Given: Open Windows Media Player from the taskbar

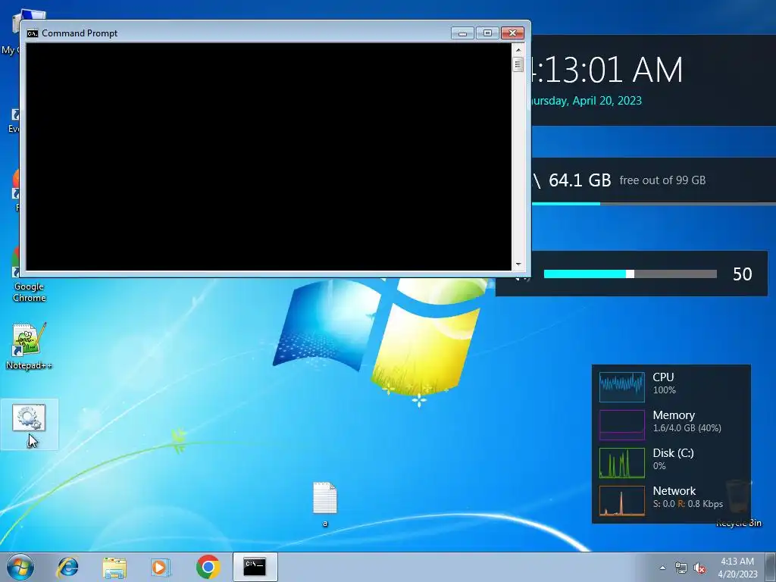Looking at the screenshot, I should click(161, 567).
